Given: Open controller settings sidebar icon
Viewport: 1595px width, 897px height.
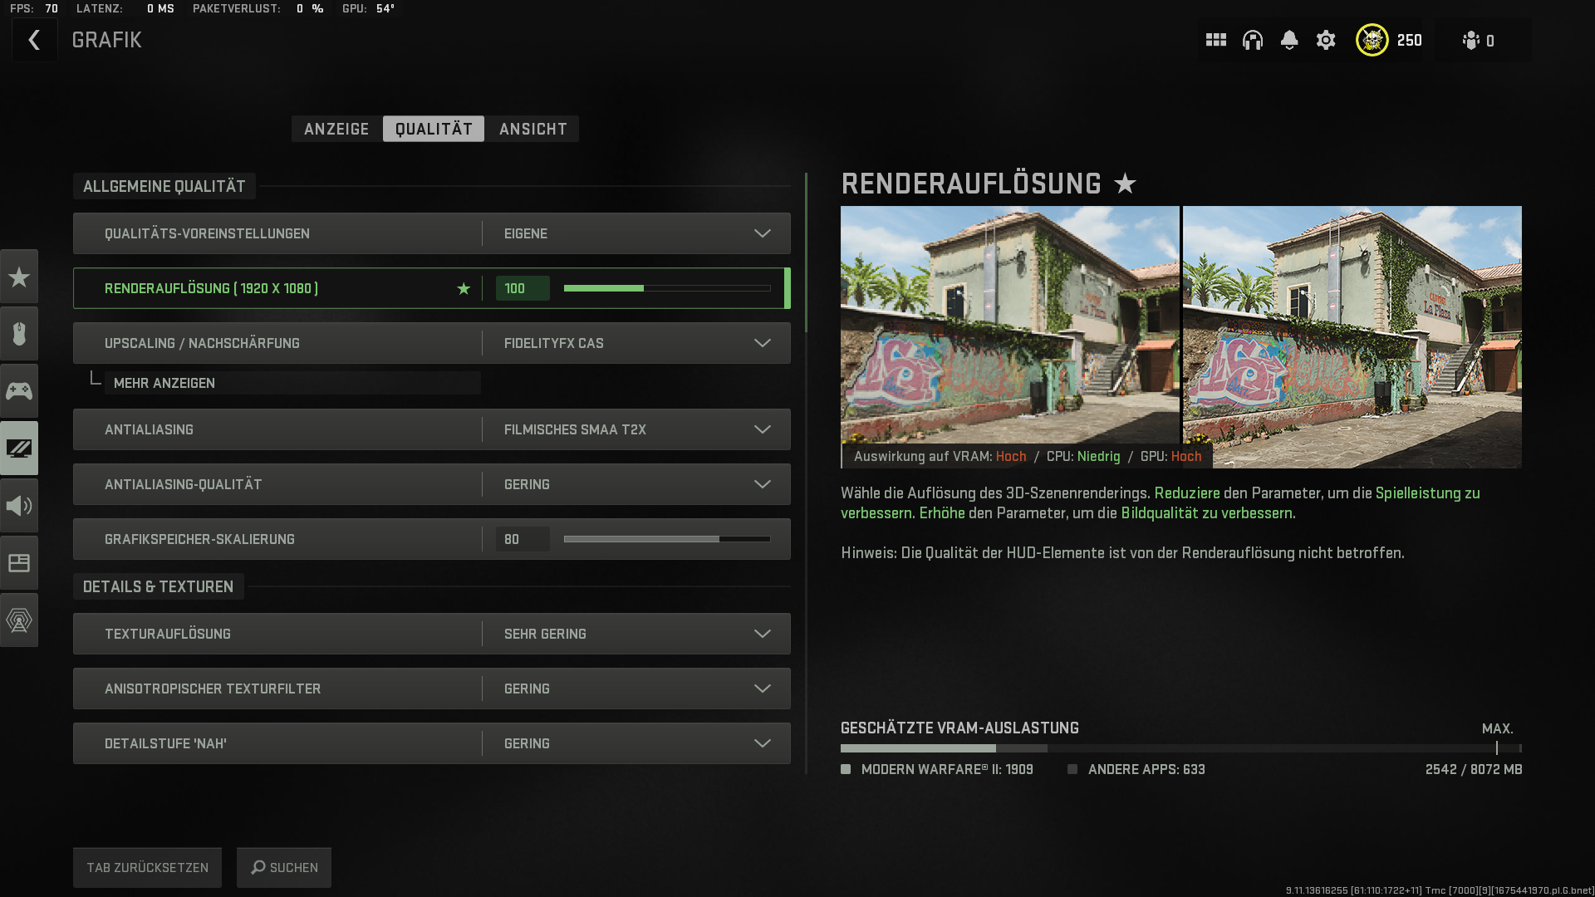Looking at the screenshot, I should tap(19, 391).
